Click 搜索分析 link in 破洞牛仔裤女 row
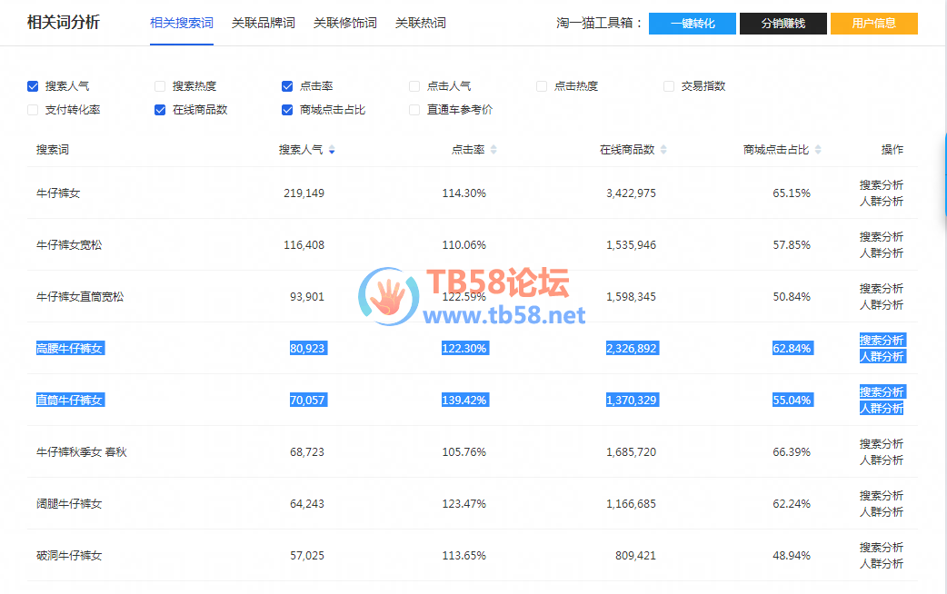This screenshot has height=594, width=947. tap(881, 548)
